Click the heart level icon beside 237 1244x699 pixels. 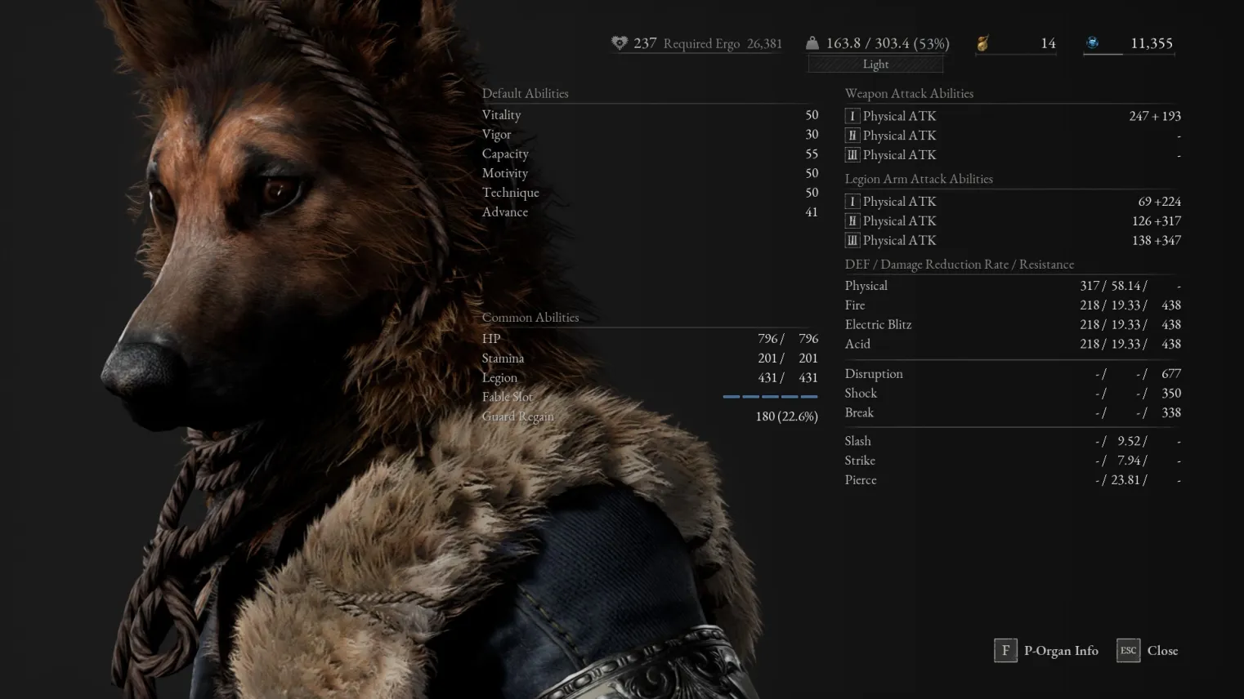point(620,43)
